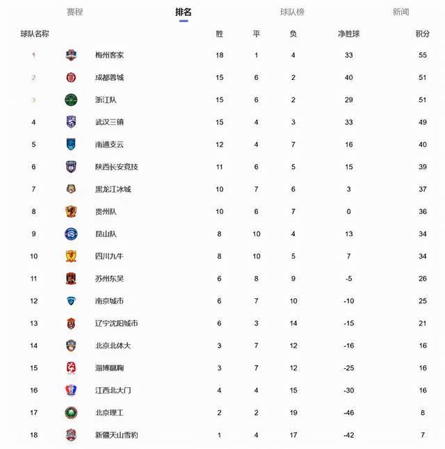Image resolution: width=445 pixels, height=449 pixels.
Task: Open the 新闻 news tab
Action: [401, 12]
